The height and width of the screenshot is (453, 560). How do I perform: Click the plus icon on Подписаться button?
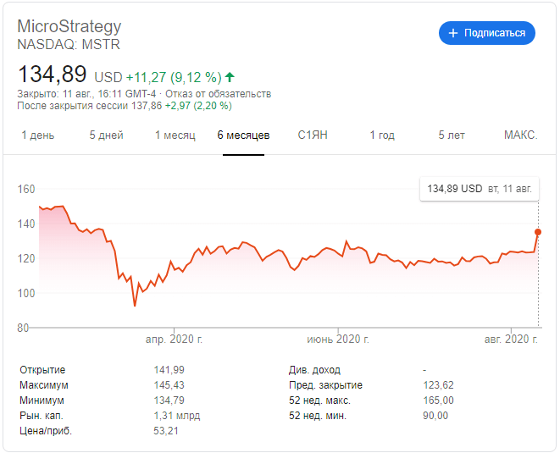453,33
